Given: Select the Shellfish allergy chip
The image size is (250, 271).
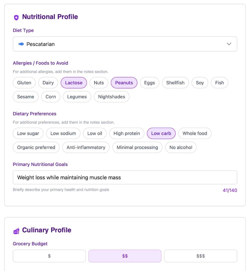Looking at the screenshot, I should [175, 83].
